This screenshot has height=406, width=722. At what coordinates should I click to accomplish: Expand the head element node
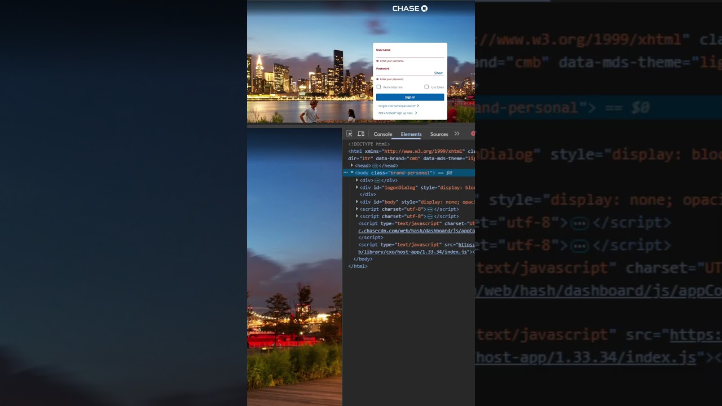[x=352, y=166]
